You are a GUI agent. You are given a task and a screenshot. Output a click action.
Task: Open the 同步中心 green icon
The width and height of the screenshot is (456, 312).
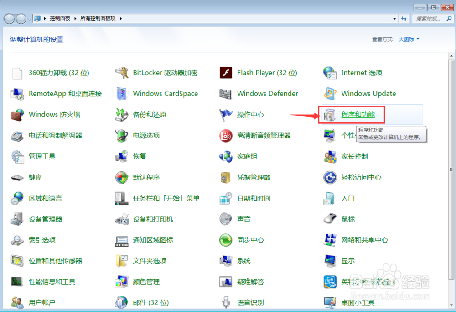pyautogui.click(x=226, y=240)
